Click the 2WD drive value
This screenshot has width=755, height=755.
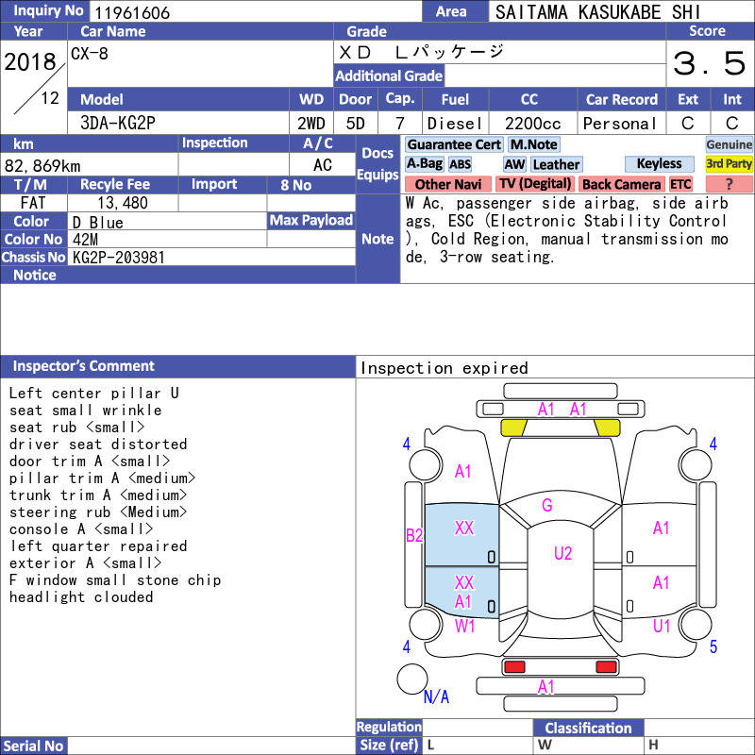coord(311,124)
